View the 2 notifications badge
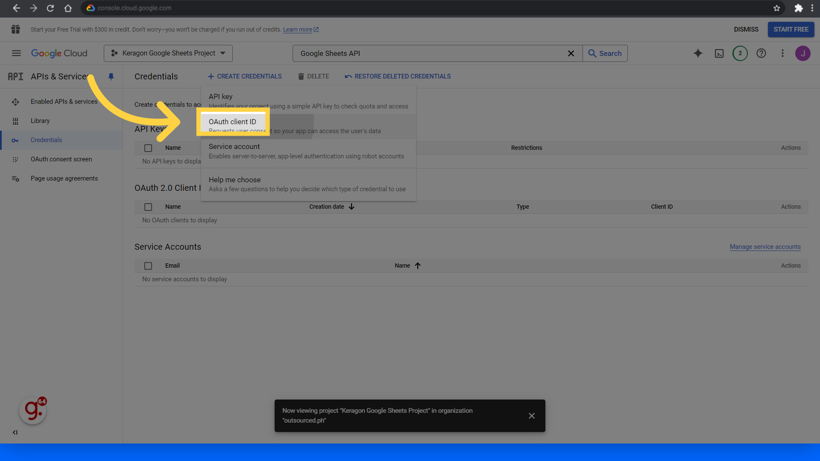820x461 pixels. (740, 53)
